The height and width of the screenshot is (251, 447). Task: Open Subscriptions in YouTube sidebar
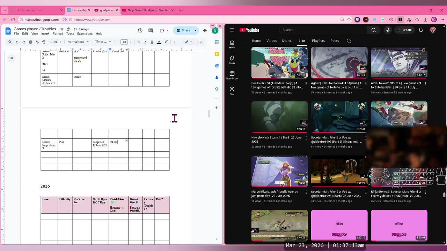(x=232, y=75)
